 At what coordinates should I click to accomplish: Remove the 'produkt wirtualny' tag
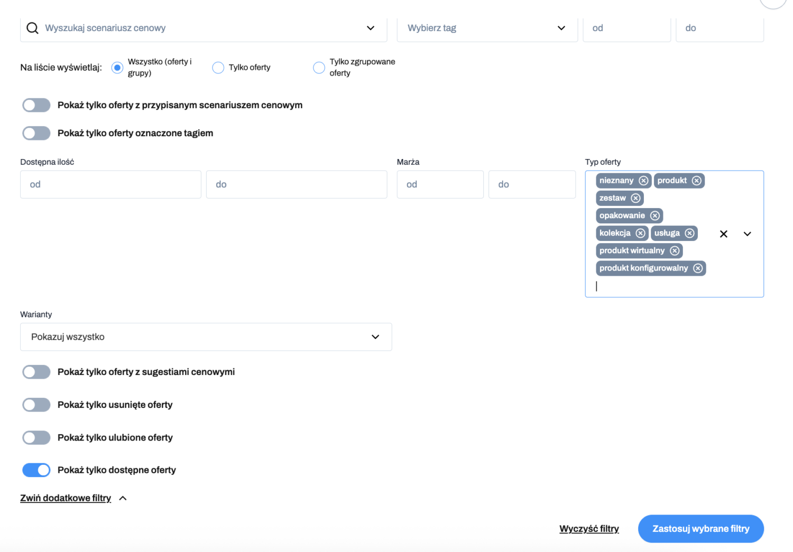pos(675,250)
